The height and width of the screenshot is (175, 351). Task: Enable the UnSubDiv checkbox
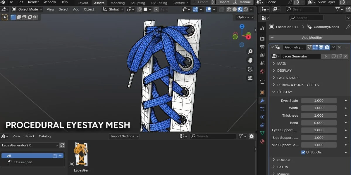point(303,152)
